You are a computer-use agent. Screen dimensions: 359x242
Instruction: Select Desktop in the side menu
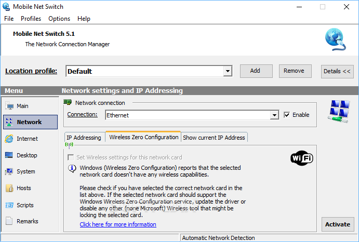pyautogui.click(x=27, y=155)
